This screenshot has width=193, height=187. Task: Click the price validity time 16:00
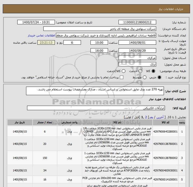pos(99,50)
